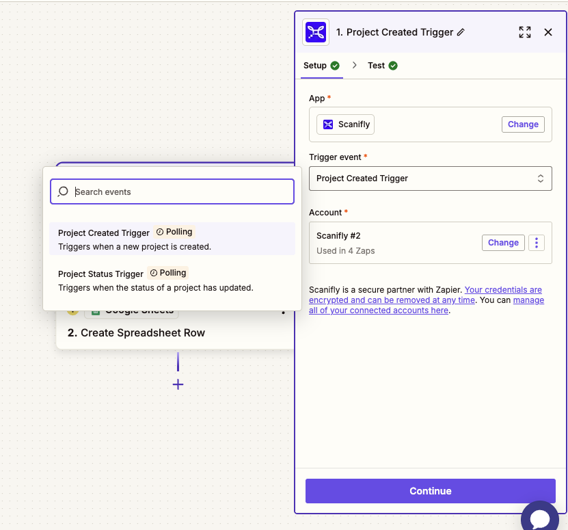568x530 pixels.
Task: Open account options three-dot menu
Action: click(x=537, y=243)
